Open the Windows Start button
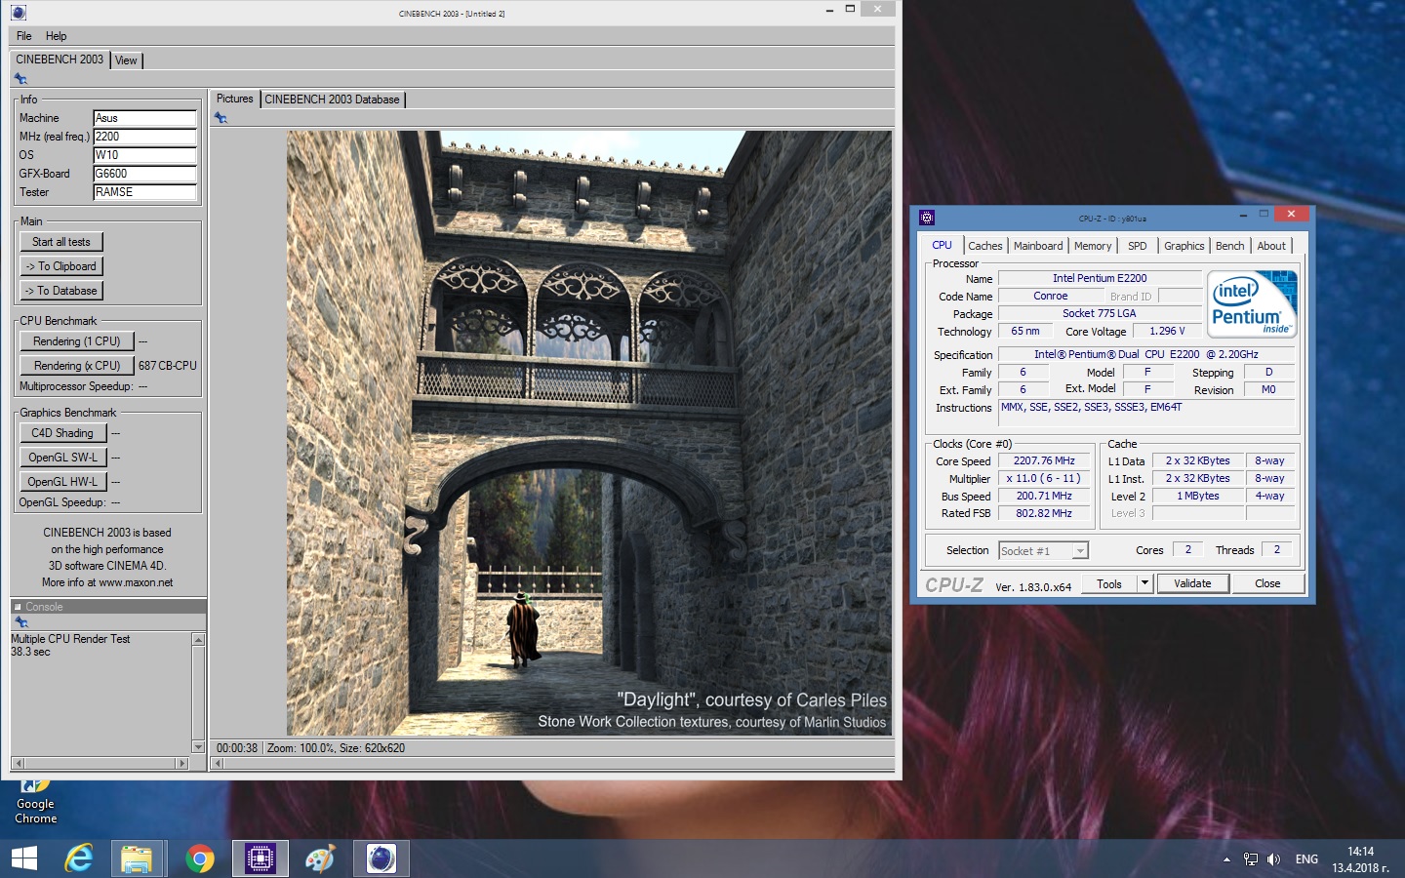 point(23,858)
